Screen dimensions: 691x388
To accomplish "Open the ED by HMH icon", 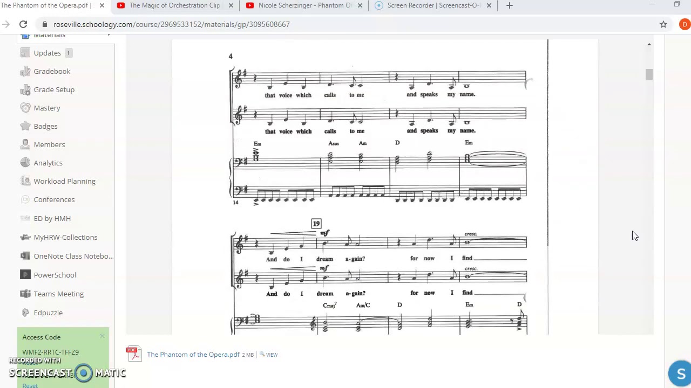I will [25, 218].
